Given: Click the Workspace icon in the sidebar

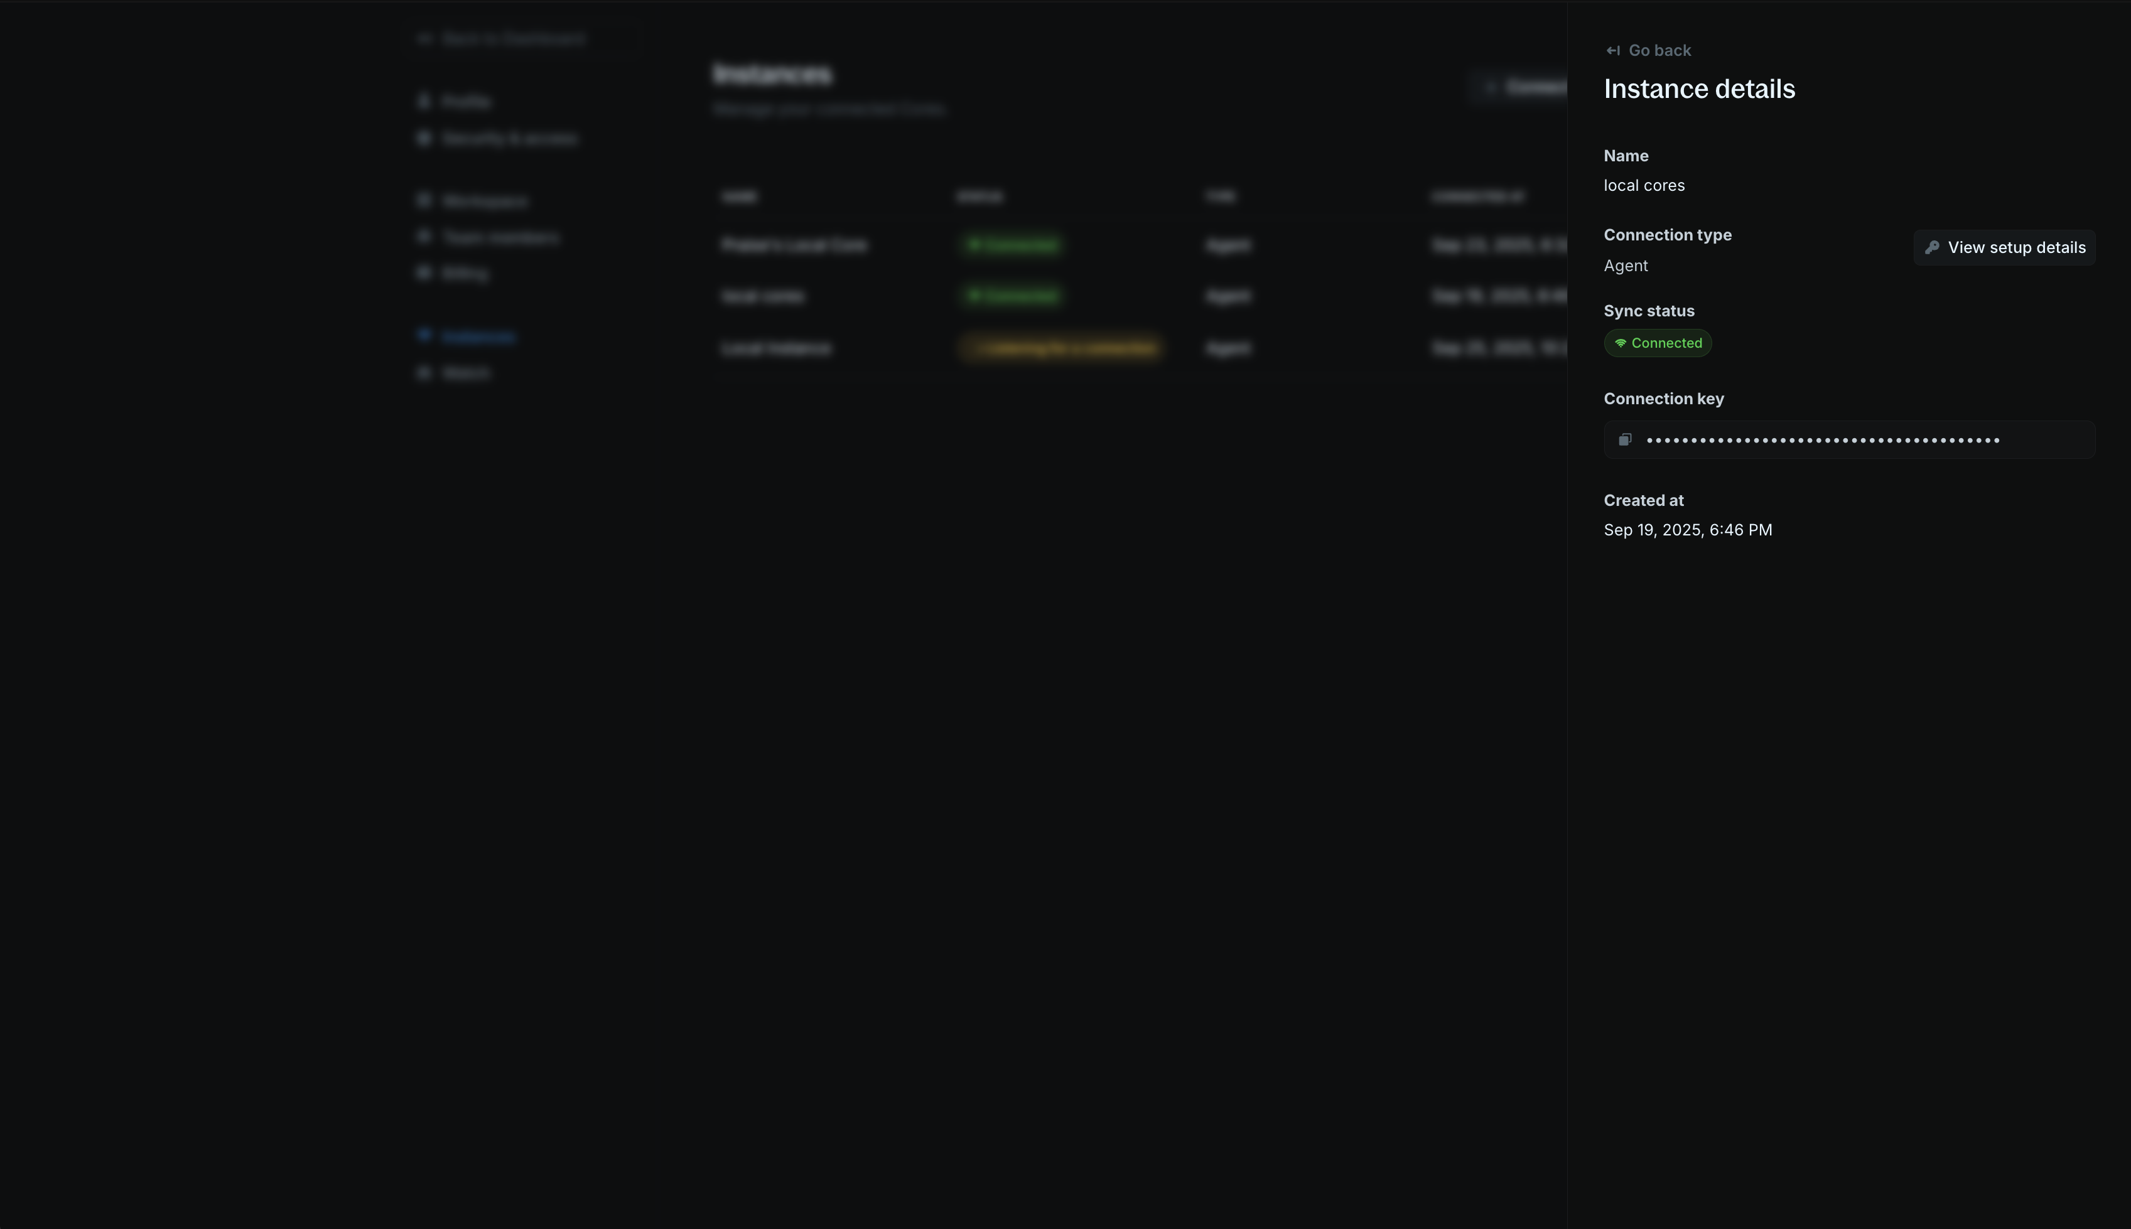Looking at the screenshot, I should coord(424,200).
